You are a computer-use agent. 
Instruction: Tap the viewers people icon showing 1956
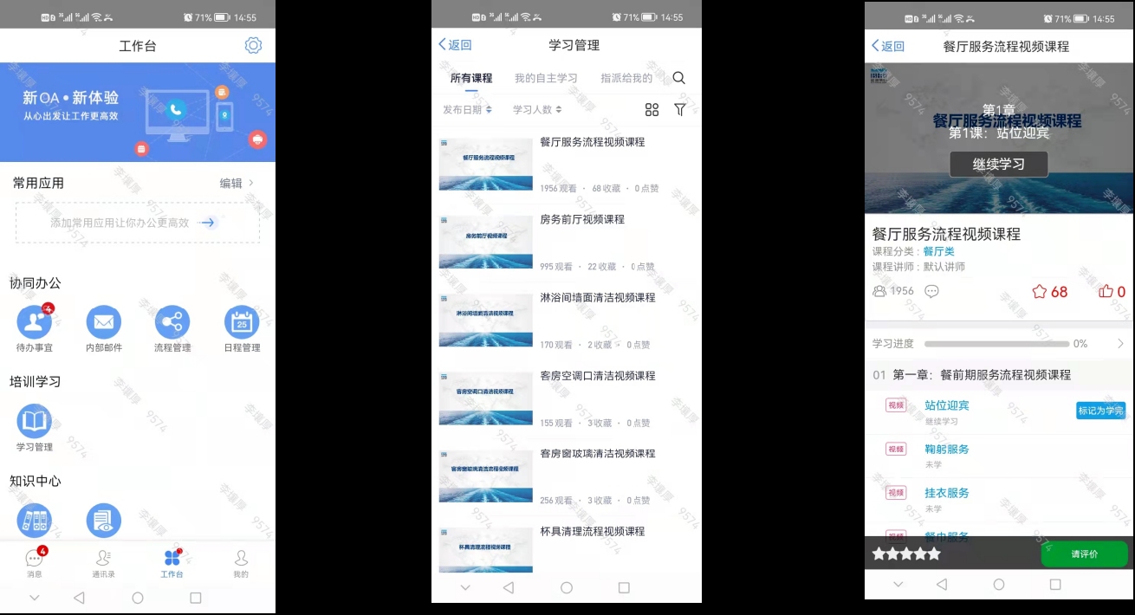tap(879, 291)
